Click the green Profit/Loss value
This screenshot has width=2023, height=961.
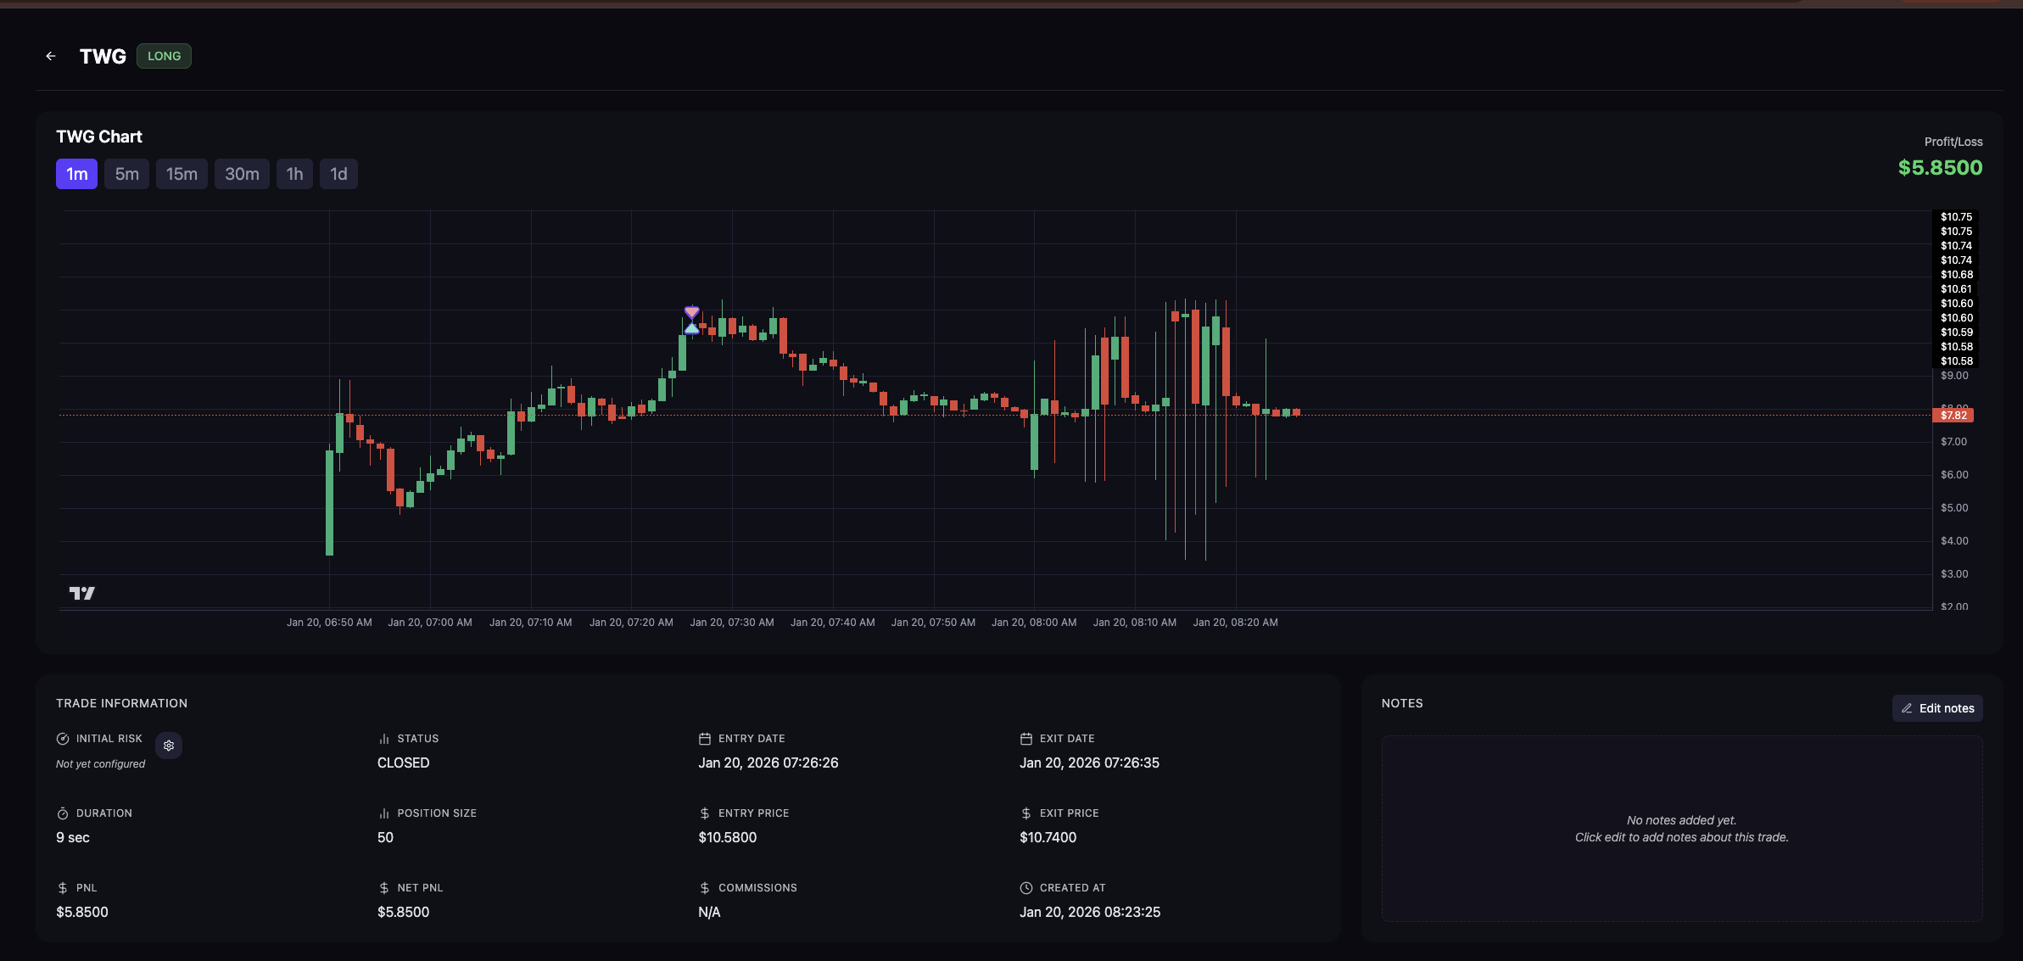[1940, 168]
